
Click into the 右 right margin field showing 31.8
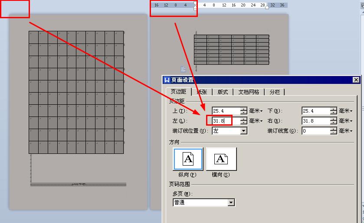click(x=316, y=121)
